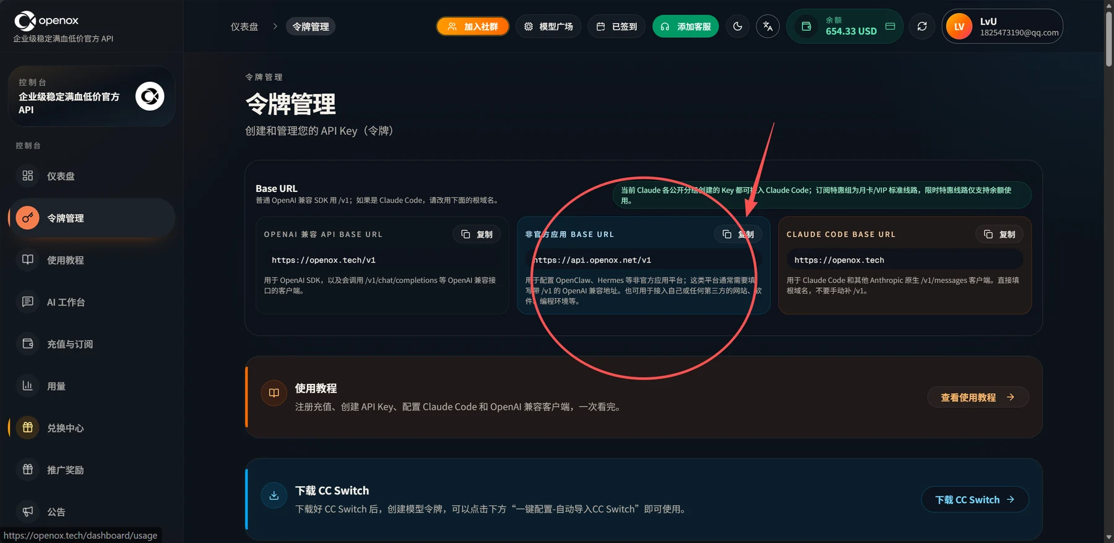Copy the Claude Code Base URL
The image size is (1114, 543).
(1000, 234)
